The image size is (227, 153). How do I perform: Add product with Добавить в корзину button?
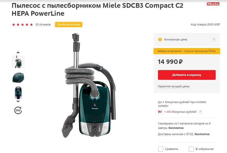point(187,75)
